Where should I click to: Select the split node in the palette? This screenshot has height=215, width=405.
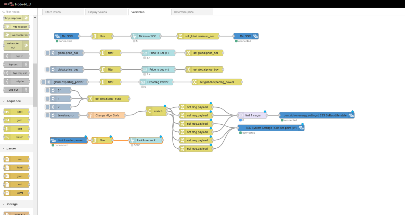click(x=16, y=112)
